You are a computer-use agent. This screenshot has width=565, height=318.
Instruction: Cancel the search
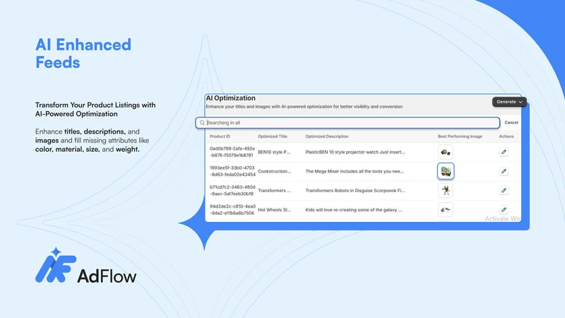pos(511,122)
